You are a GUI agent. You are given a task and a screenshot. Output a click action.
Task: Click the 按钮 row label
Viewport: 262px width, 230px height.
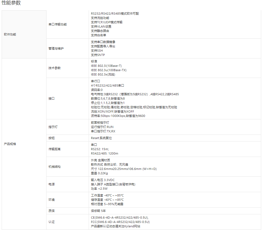pos(51,138)
